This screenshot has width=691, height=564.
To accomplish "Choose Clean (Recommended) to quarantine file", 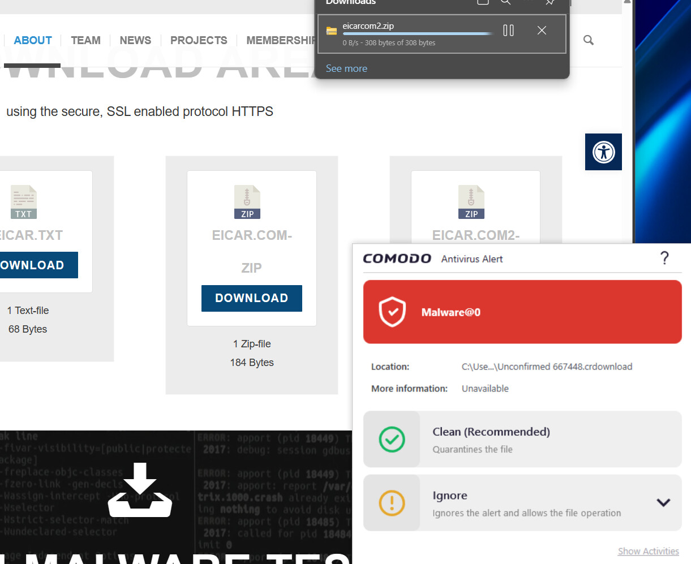I will tap(522, 439).
